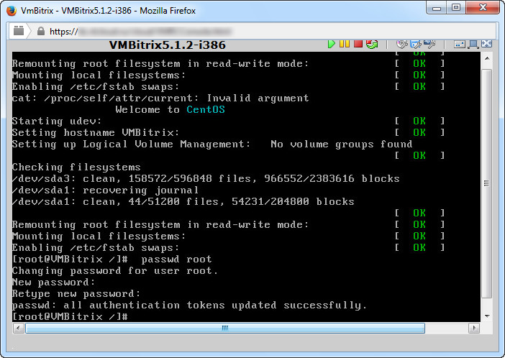Click vertical scrollbar up arrow
505x358 pixels.
click(x=487, y=59)
